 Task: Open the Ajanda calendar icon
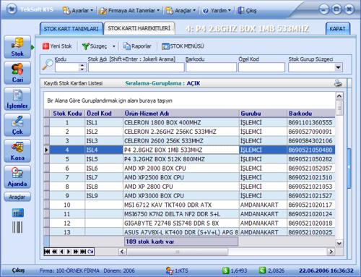pos(17,177)
